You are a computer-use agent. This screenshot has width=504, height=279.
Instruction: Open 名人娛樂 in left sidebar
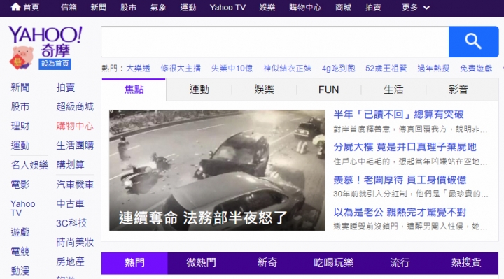[29, 165]
